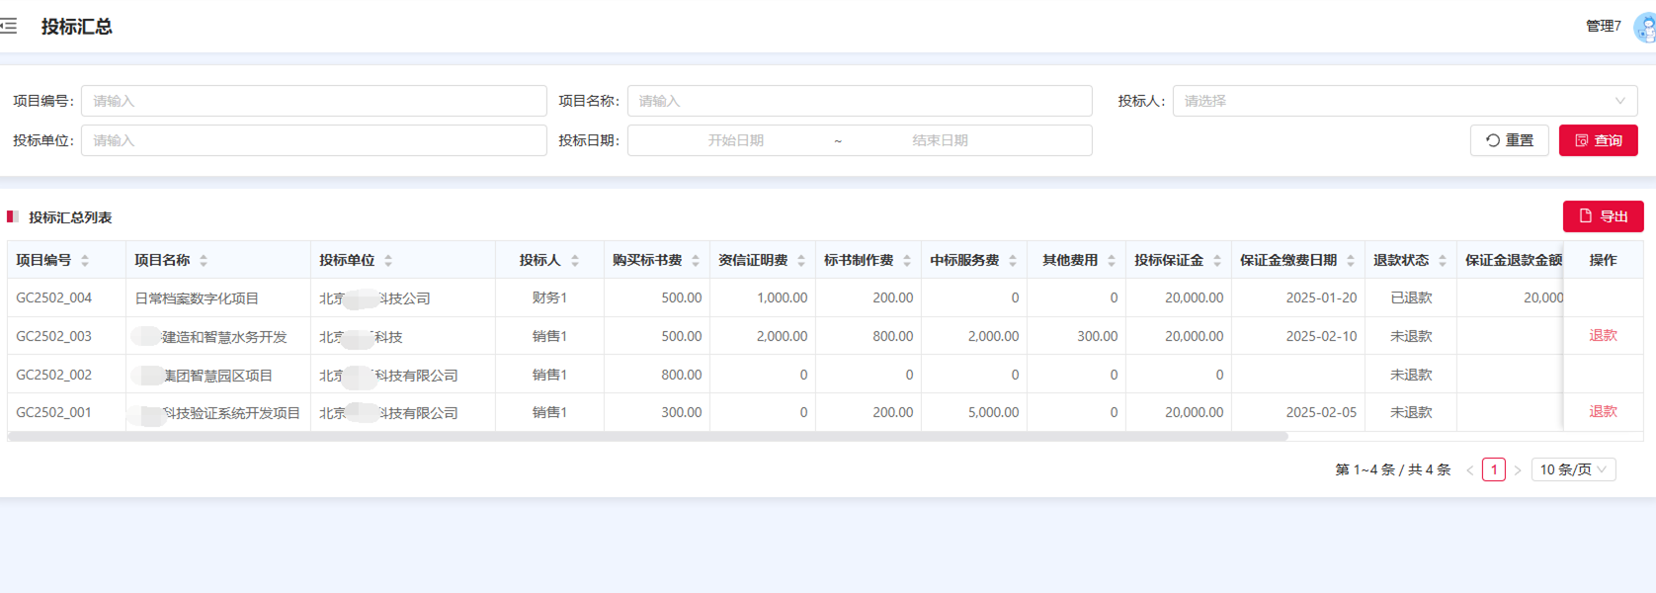The image size is (1656, 593).
Task: Sort by 投标人 column
Action: pos(575,261)
